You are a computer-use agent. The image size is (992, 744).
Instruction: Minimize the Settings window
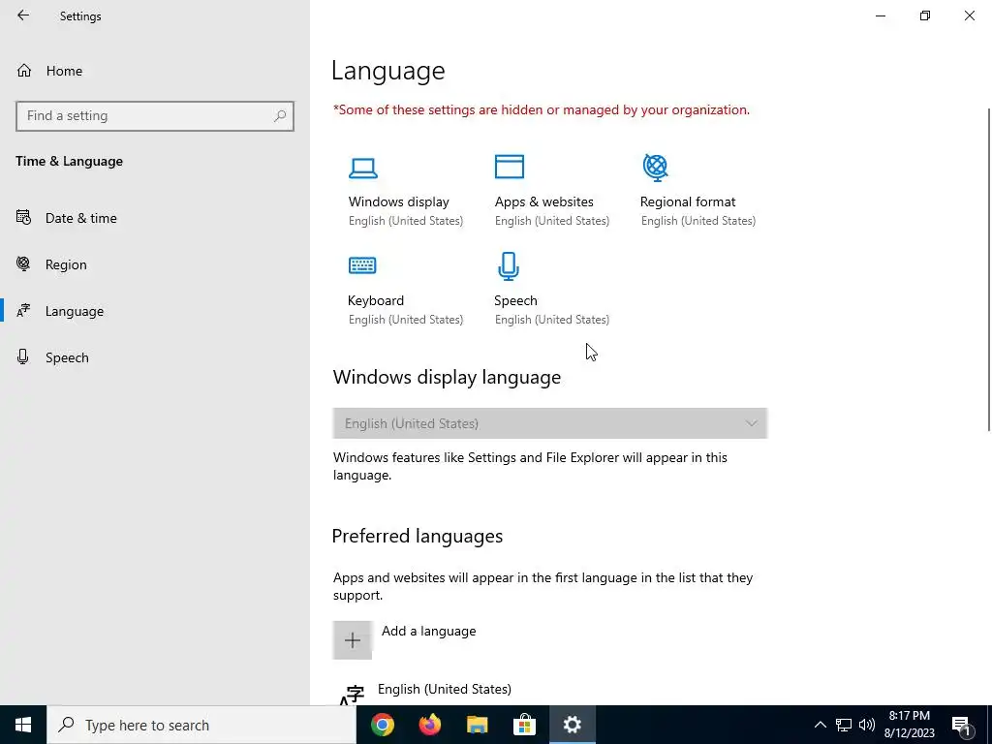881,15
